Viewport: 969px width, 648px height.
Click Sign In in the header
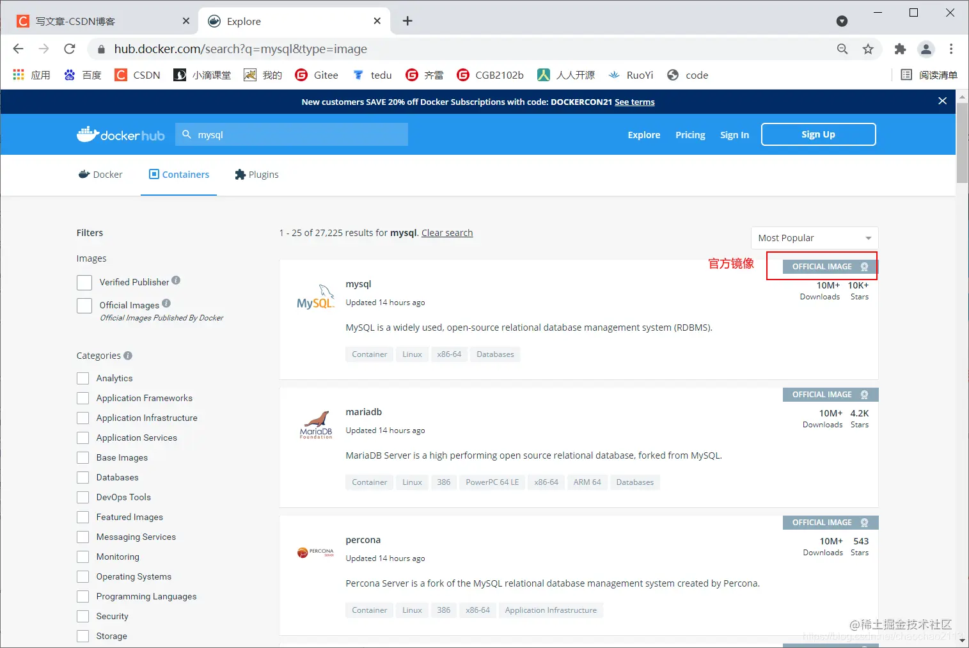click(734, 135)
